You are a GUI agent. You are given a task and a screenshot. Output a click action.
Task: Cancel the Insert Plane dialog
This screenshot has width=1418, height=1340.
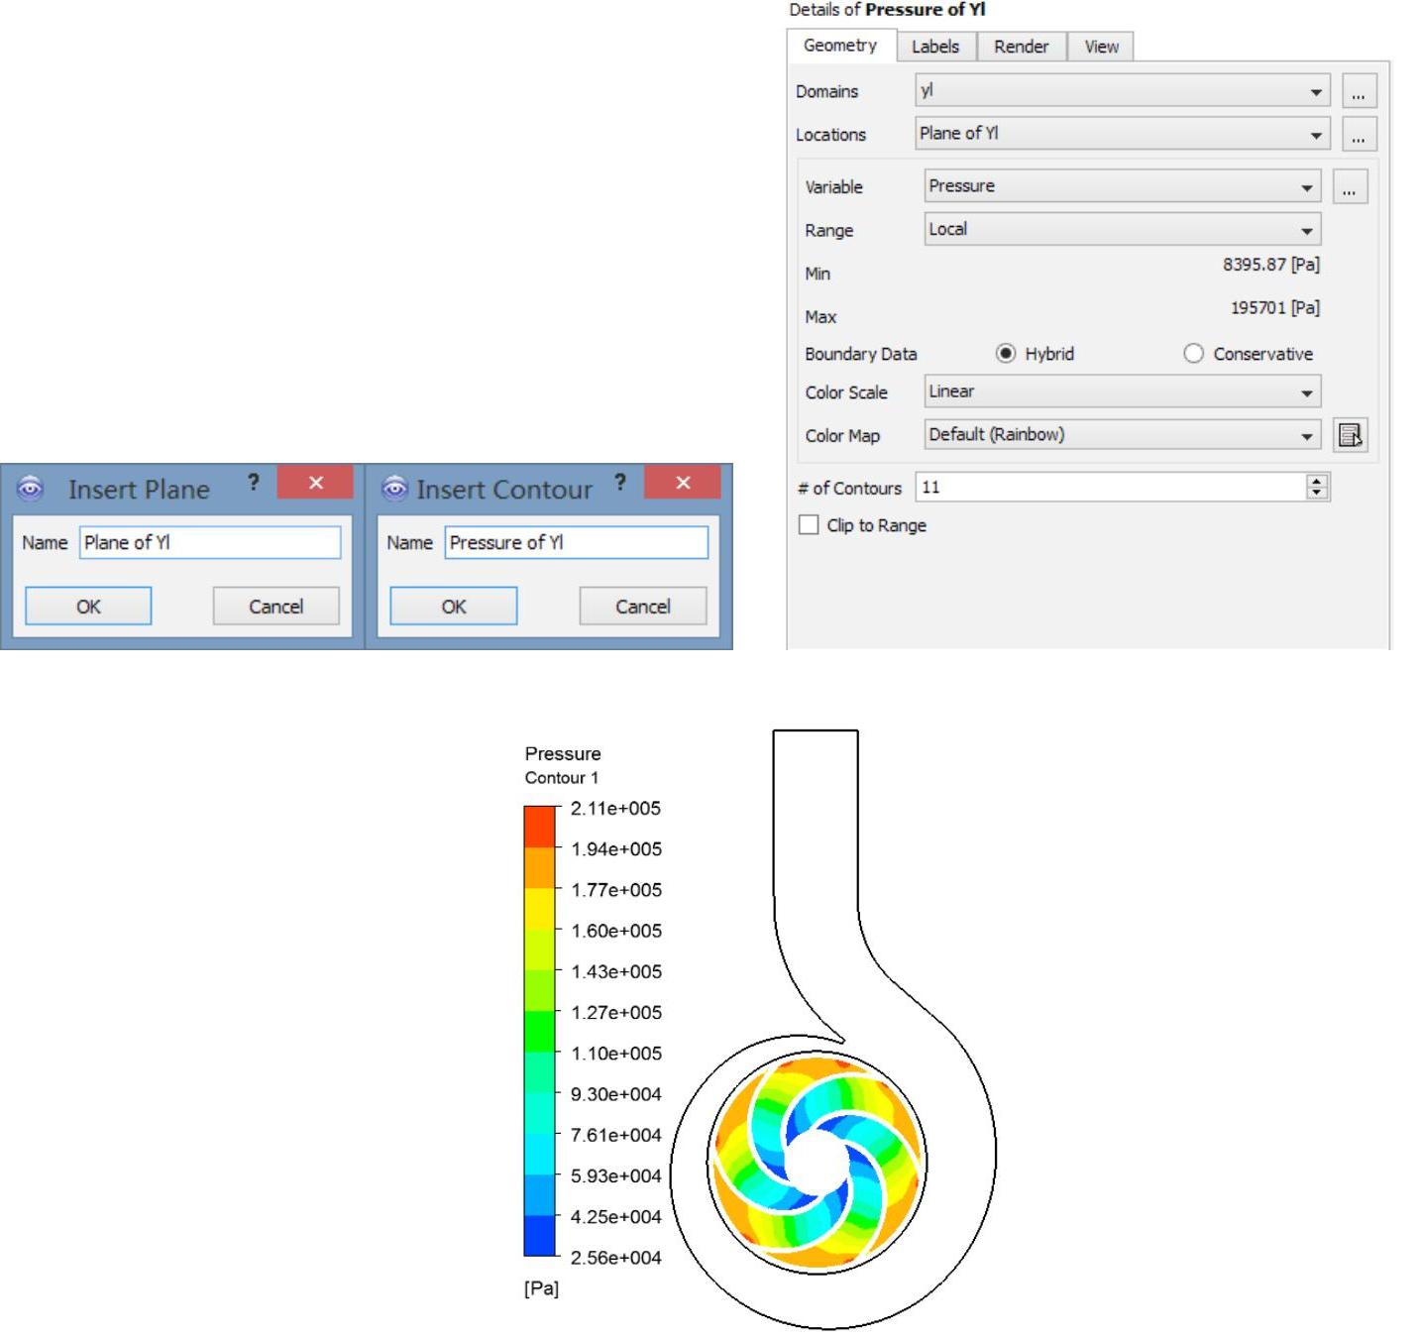[276, 607]
